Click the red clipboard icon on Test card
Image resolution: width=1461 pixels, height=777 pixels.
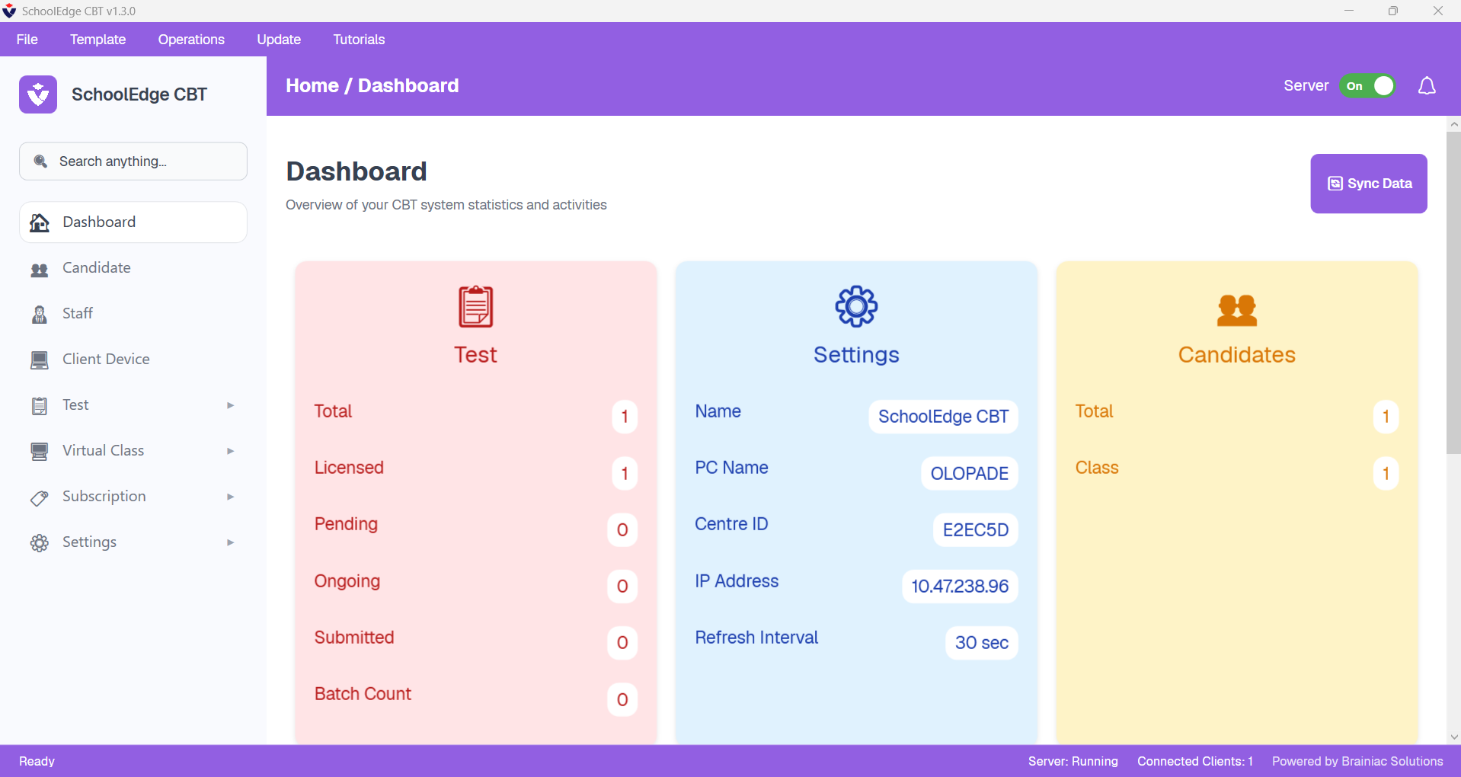click(476, 306)
